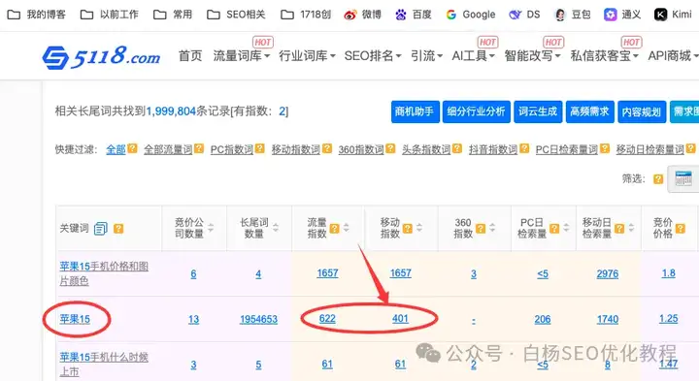Viewport: 699px width, 381px height.
Task: Click the 2976 mobile daily search value
Action: coord(608,273)
